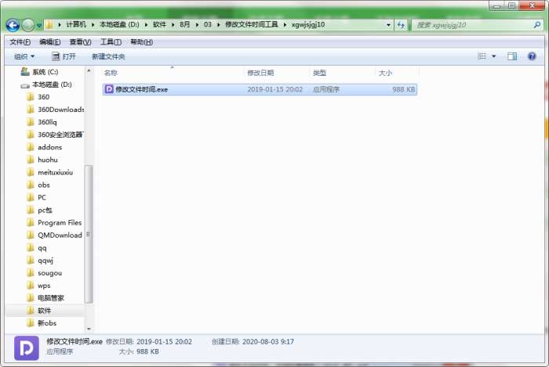
Task: Open the 360Downloads folder in tree
Action: coord(56,110)
